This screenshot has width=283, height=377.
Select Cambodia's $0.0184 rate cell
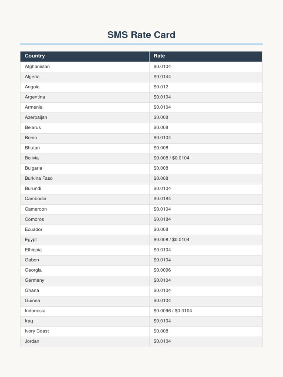(x=206, y=199)
